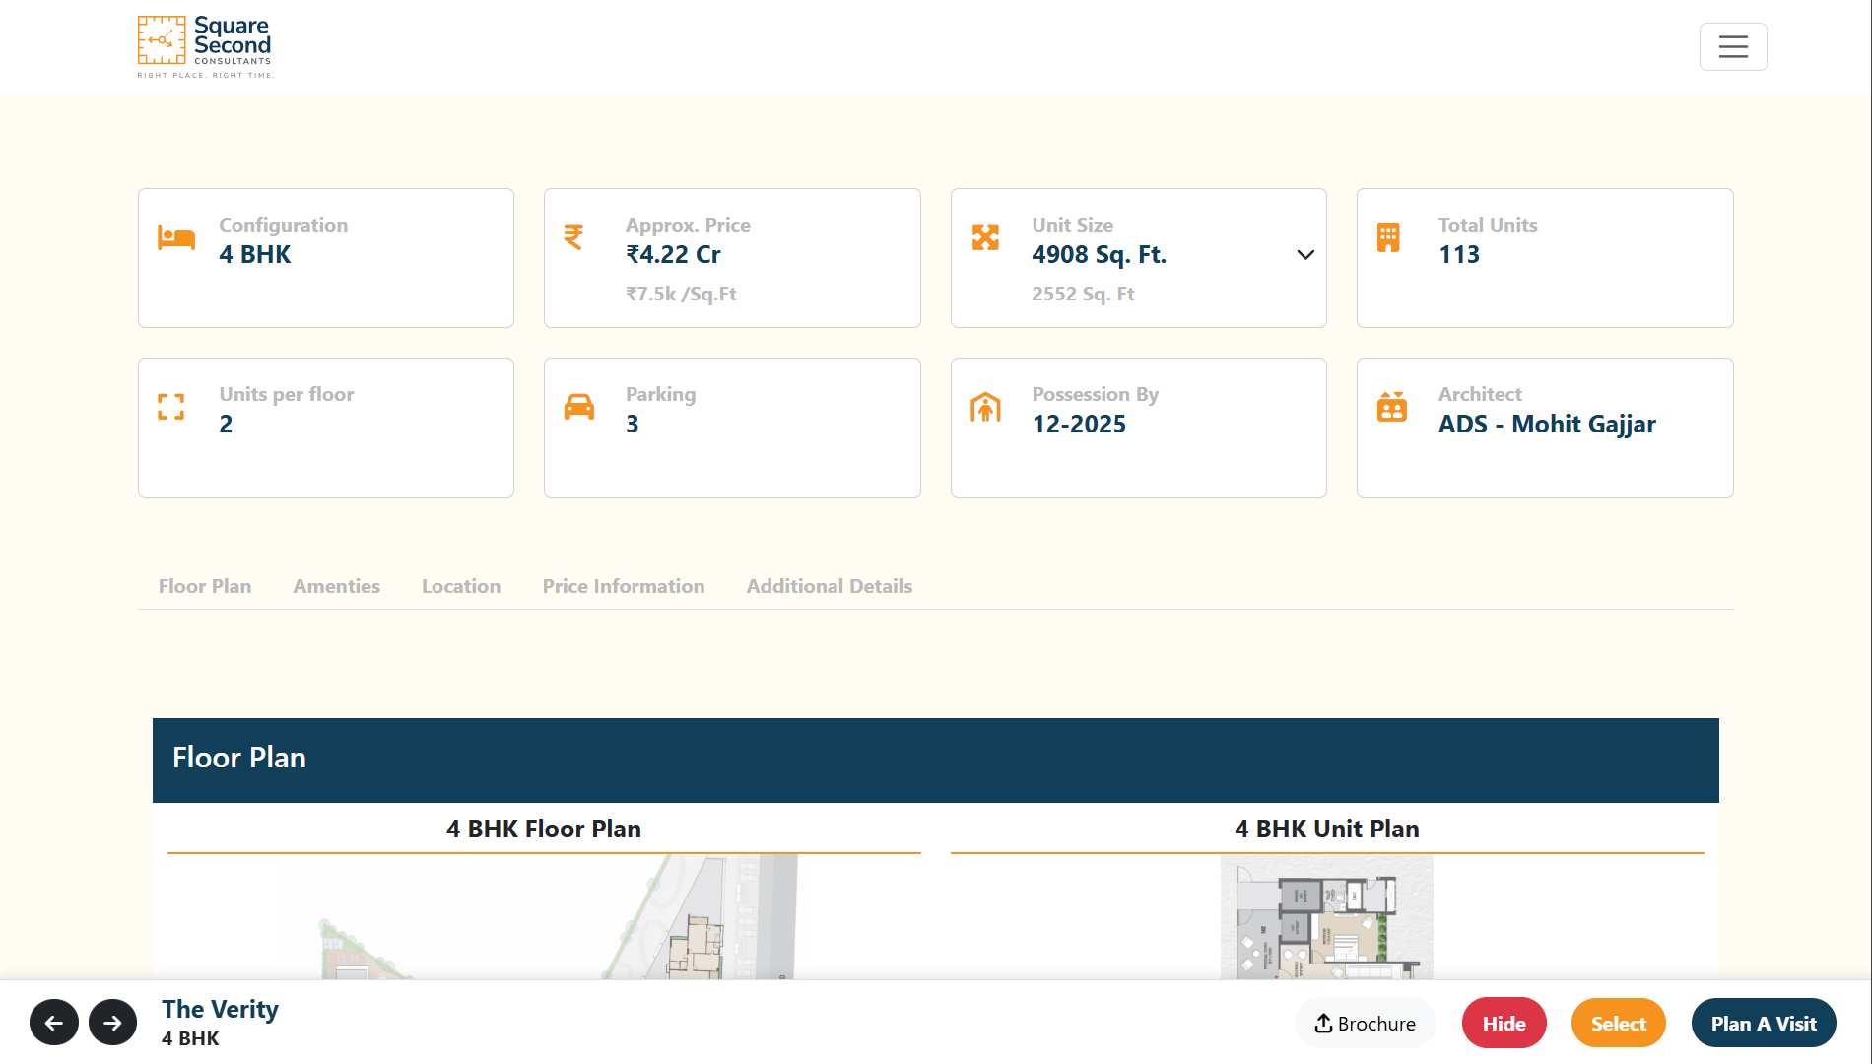Screen dimensions: 1872x1064
Task: Click the red Hide button
Action: pos(1504,1024)
